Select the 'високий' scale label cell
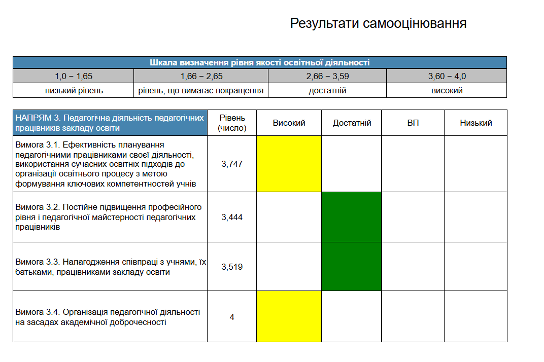Image resolution: width=544 pixels, height=362 pixels. (447, 90)
